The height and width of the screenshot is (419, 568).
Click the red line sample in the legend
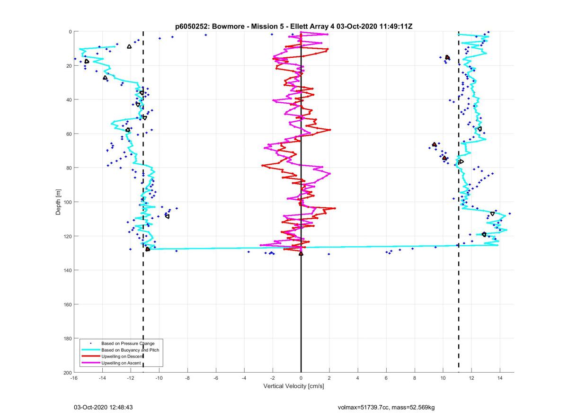90,356
